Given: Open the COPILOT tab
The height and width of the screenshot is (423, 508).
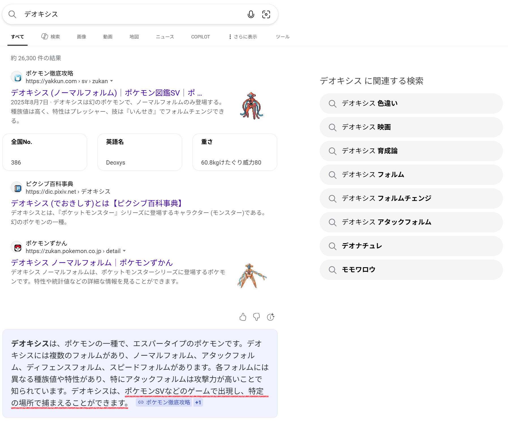Looking at the screenshot, I should [x=200, y=37].
